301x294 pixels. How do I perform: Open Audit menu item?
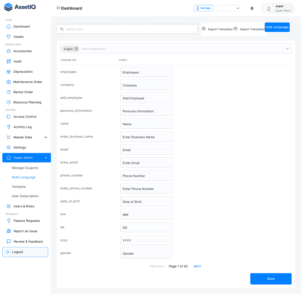tap(17, 61)
